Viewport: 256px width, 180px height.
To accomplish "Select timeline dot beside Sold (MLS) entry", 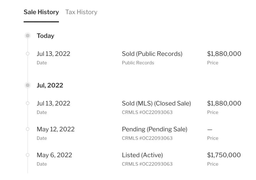I will [28, 103].
